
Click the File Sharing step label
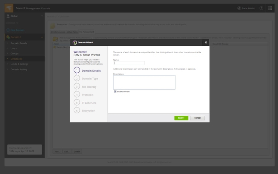[89, 87]
